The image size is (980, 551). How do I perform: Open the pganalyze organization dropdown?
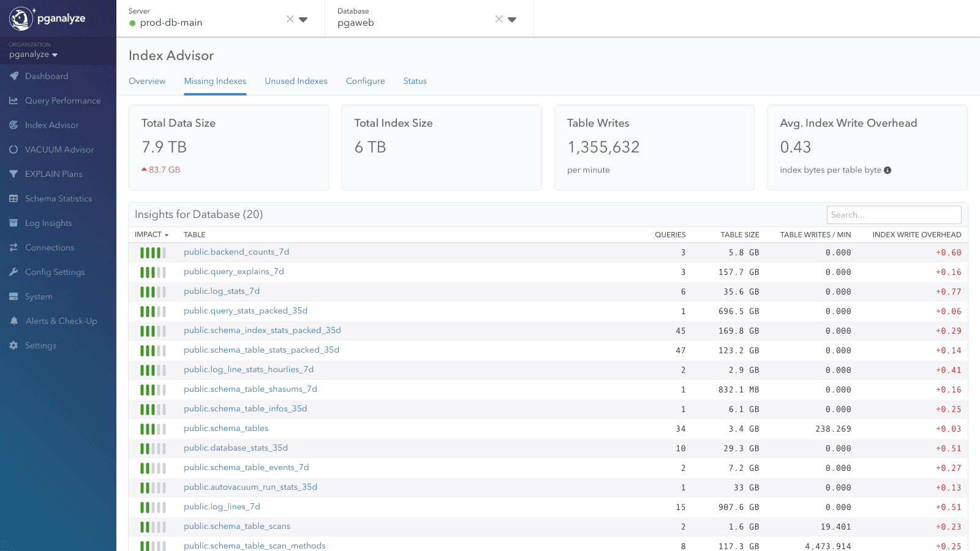[33, 54]
